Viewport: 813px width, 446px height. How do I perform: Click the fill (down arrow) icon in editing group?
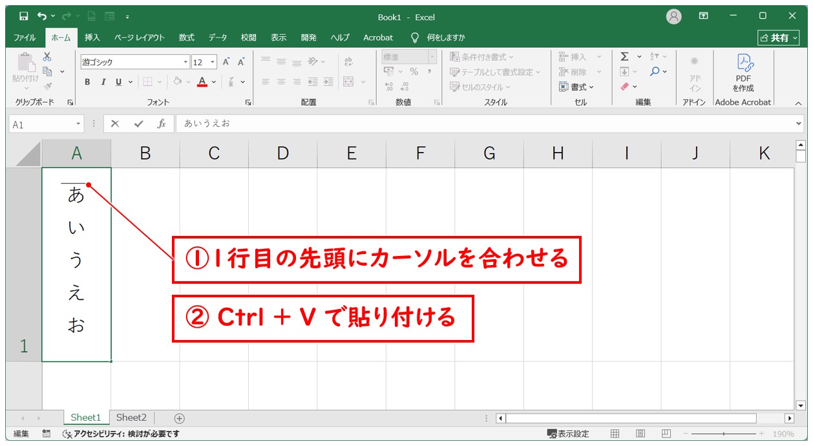tap(624, 72)
